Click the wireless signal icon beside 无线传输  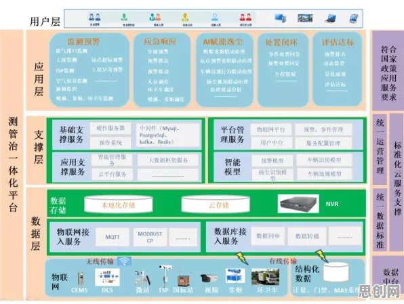coord(125,261)
